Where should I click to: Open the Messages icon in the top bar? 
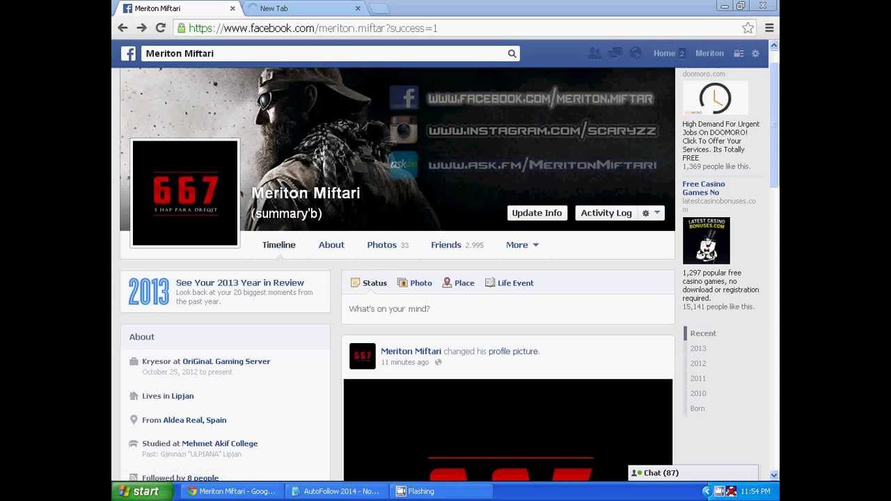[x=615, y=53]
